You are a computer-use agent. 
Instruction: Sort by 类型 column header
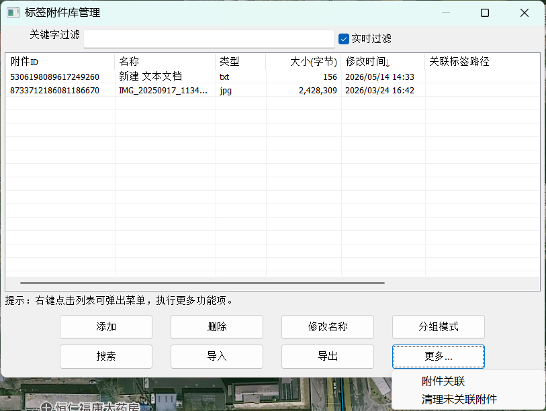point(240,62)
